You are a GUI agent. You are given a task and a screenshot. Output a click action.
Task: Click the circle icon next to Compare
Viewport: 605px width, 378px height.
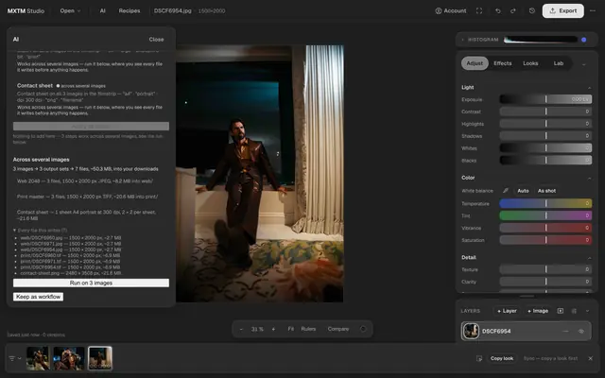(363, 329)
